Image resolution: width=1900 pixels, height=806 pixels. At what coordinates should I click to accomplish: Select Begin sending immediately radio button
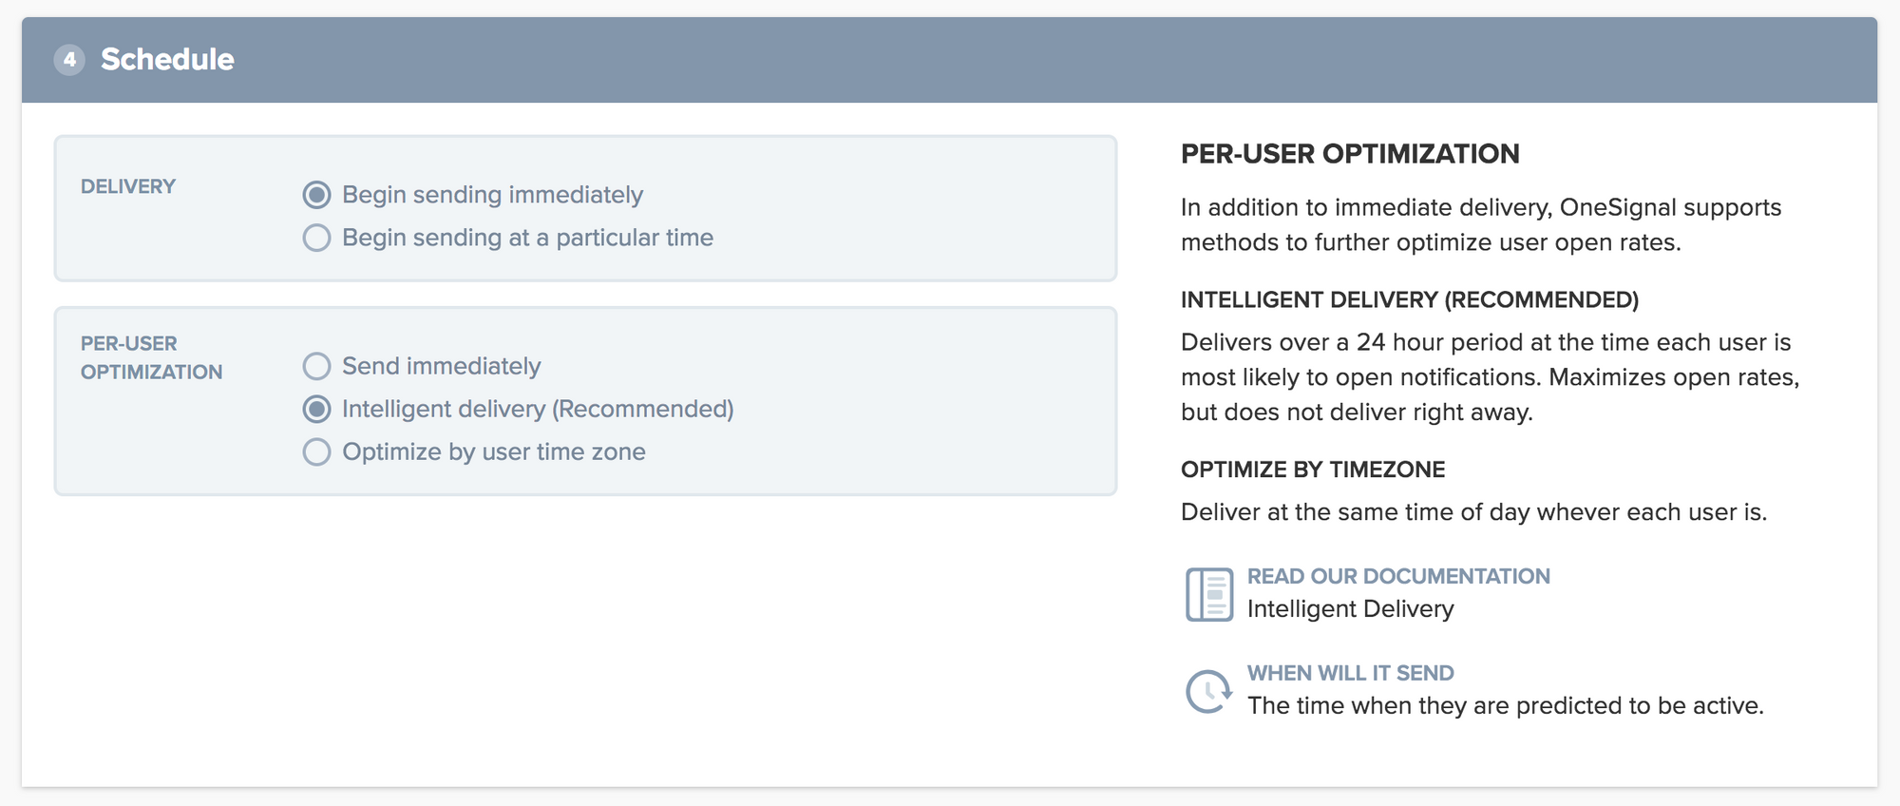(316, 195)
